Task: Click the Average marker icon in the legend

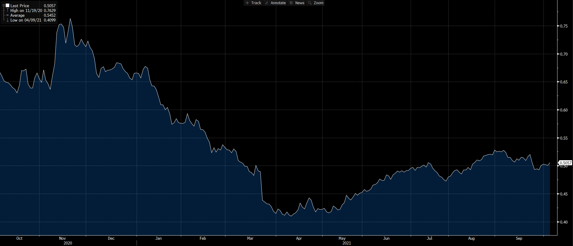Action: point(7,15)
